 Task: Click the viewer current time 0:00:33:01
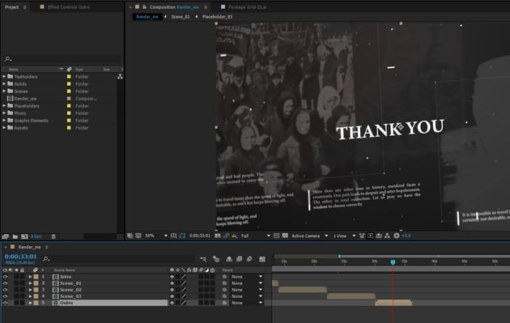[200, 236]
